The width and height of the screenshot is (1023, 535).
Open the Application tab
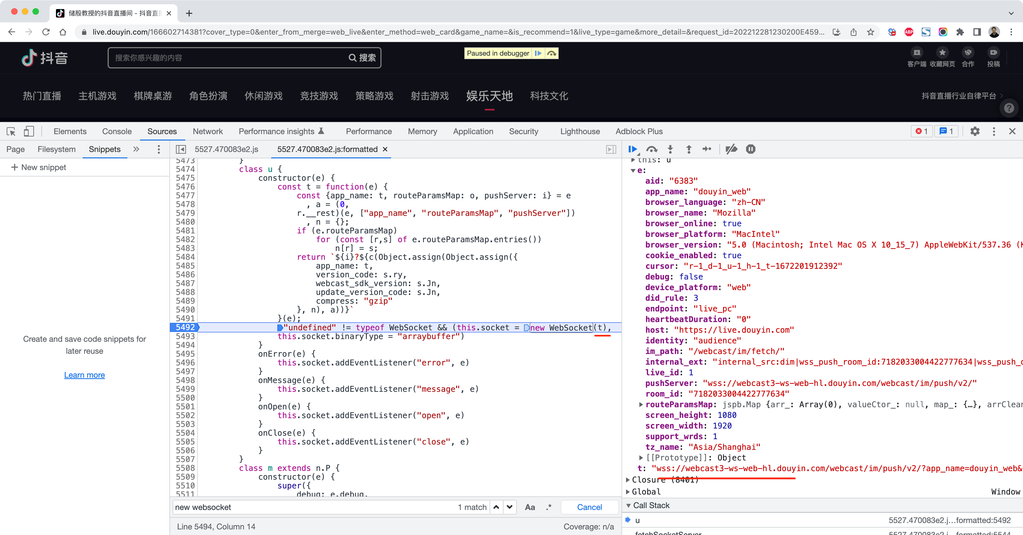[x=473, y=131]
